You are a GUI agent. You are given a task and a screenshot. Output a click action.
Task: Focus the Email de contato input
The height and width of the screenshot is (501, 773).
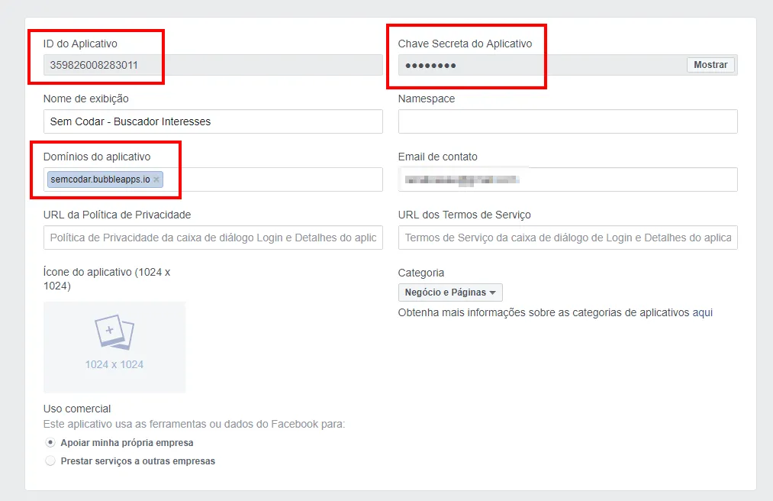click(568, 179)
